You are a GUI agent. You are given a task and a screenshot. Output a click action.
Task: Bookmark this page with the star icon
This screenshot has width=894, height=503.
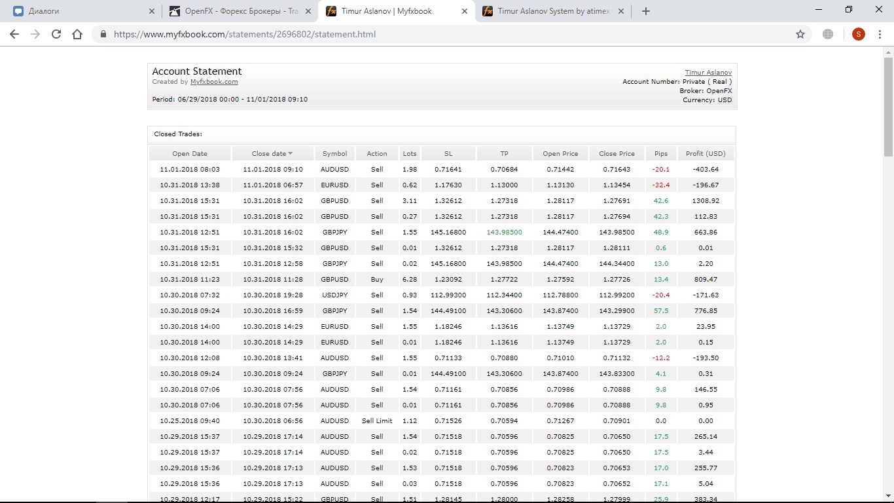[800, 34]
